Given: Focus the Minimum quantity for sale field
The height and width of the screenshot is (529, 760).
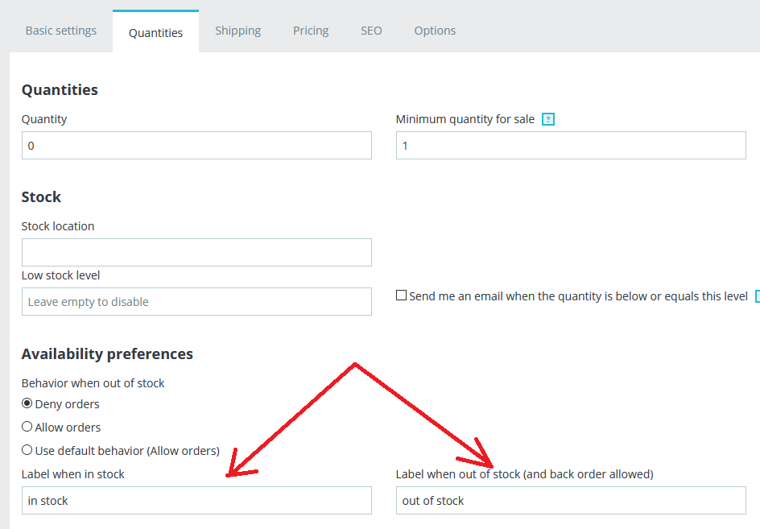Looking at the screenshot, I should pos(571,146).
